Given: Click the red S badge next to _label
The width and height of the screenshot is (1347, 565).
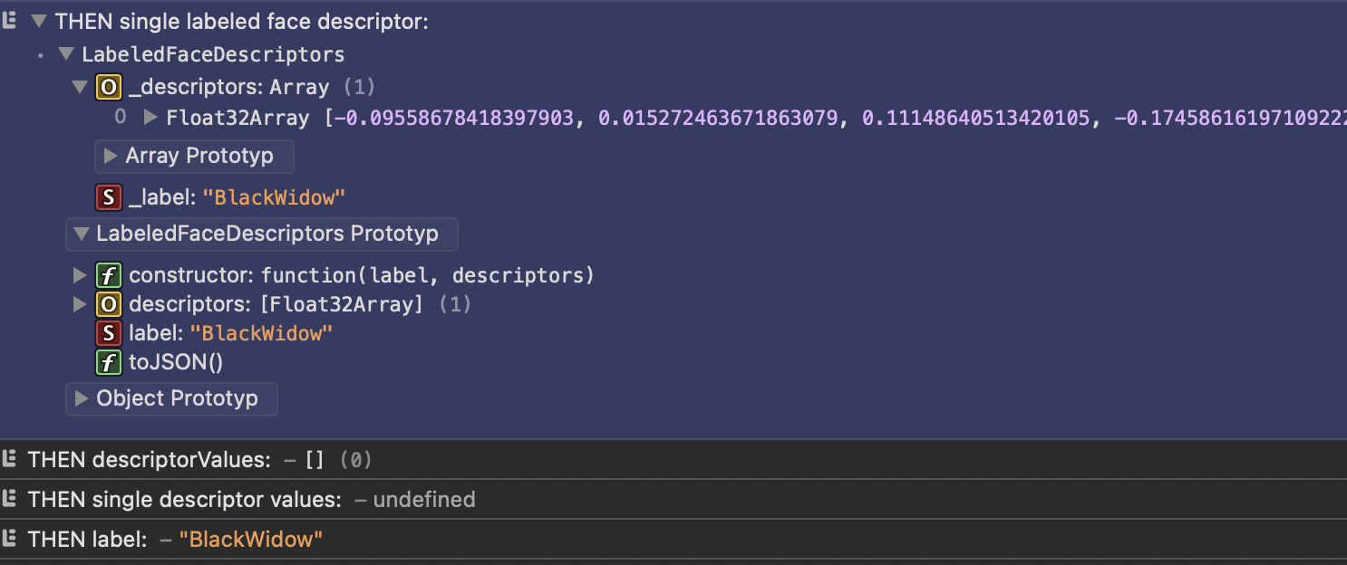Looking at the screenshot, I should pyautogui.click(x=108, y=196).
